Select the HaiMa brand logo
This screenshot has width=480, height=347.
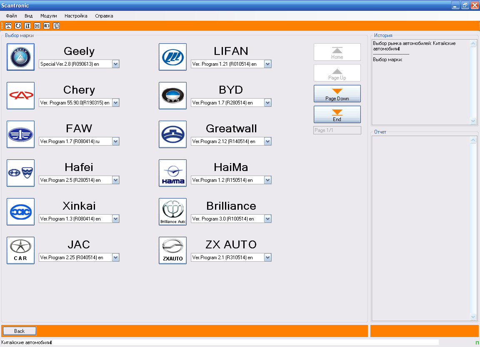172,173
